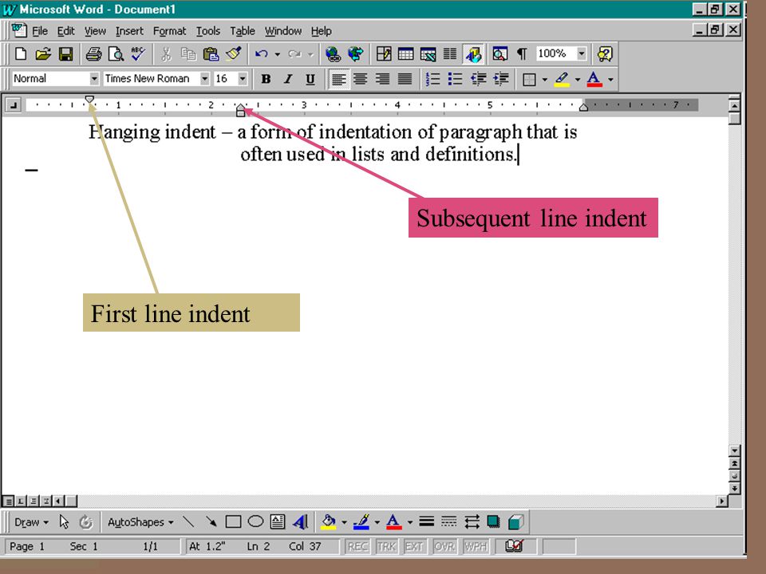Open the View menu
This screenshot has height=574, width=766.
click(95, 31)
